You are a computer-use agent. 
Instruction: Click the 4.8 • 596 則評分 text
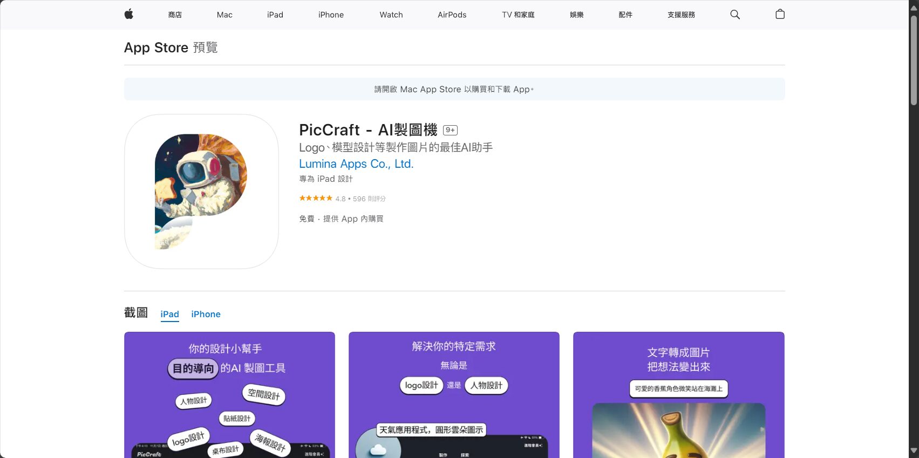(x=360, y=199)
